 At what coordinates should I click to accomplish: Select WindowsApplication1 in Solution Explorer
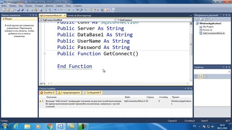click(210, 23)
